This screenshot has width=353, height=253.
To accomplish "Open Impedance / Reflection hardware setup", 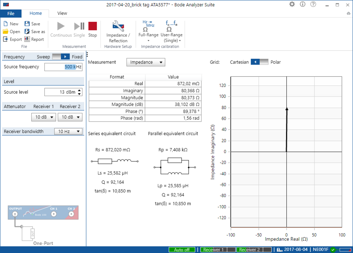I will click(x=118, y=32).
